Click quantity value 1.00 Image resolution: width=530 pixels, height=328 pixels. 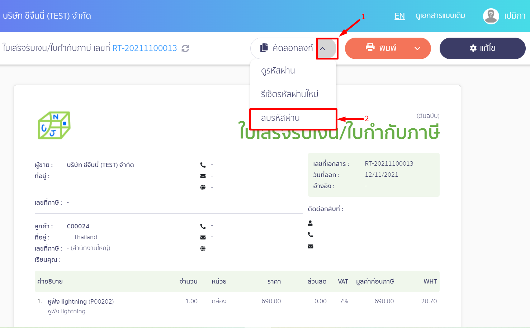pyautogui.click(x=191, y=301)
